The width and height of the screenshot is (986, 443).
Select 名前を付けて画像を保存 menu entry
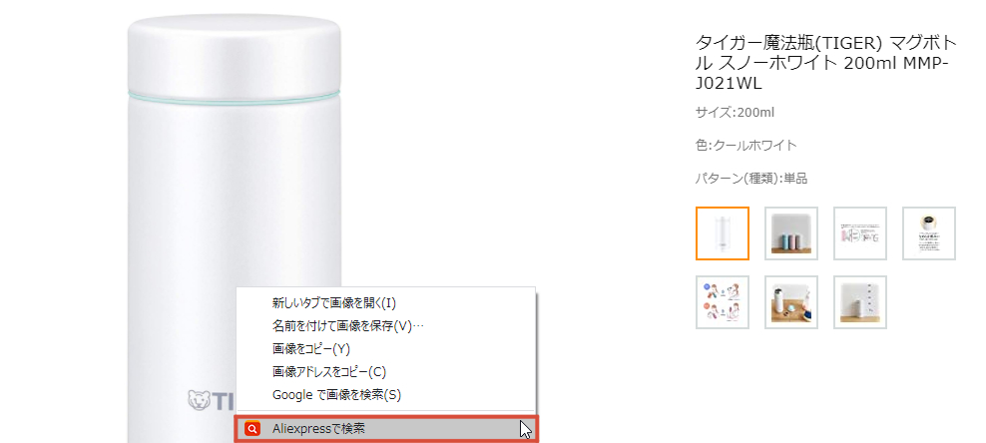click(347, 326)
